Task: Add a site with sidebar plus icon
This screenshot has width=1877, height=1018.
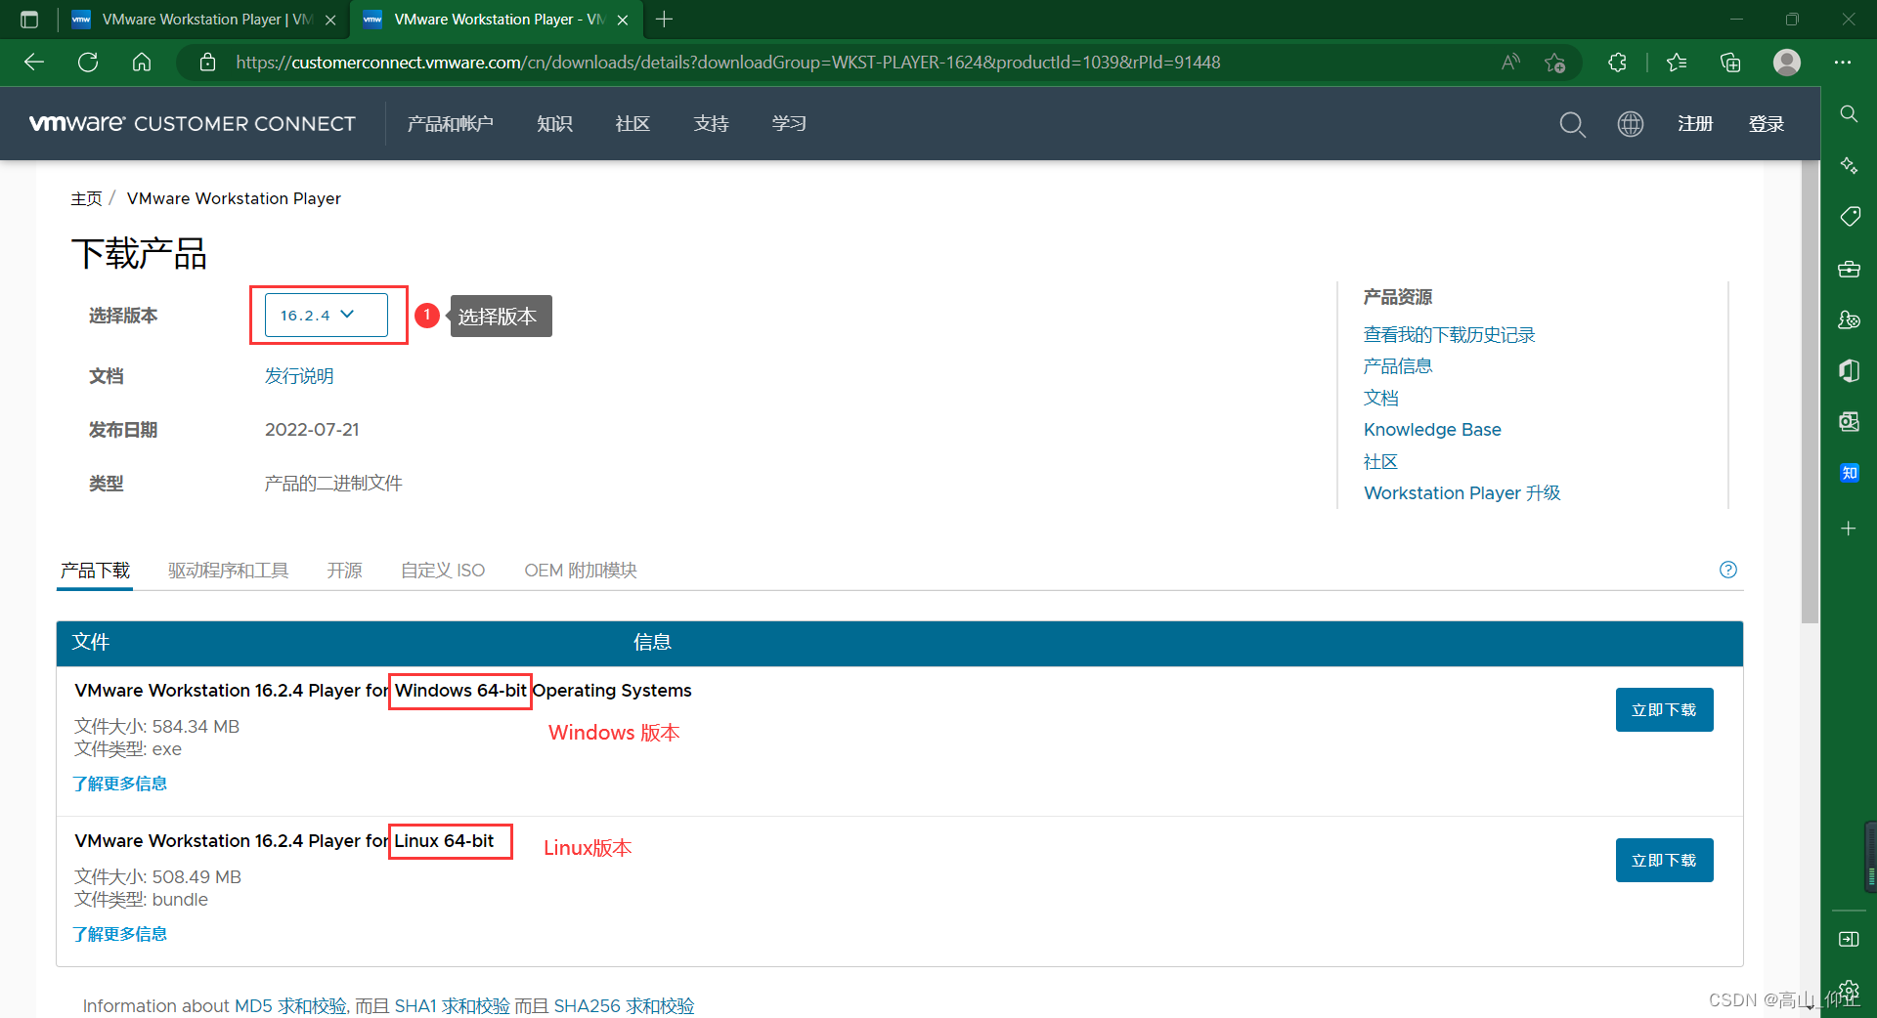Action: (x=1849, y=529)
